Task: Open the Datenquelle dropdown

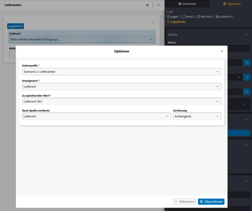Action: pyautogui.click(x=122, y=71)
